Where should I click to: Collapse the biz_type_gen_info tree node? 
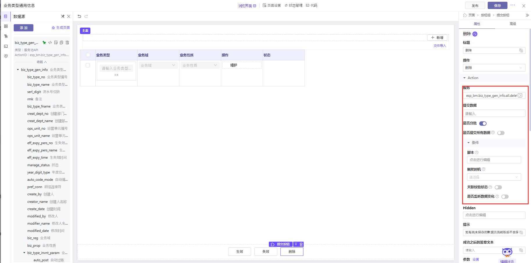18,70
